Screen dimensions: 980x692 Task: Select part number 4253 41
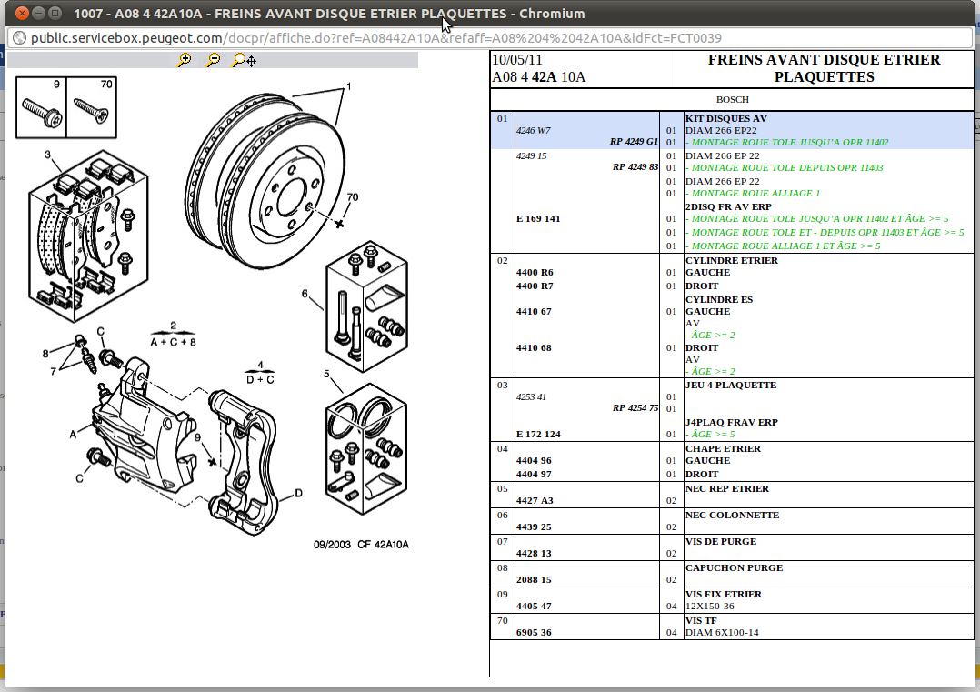531,397
